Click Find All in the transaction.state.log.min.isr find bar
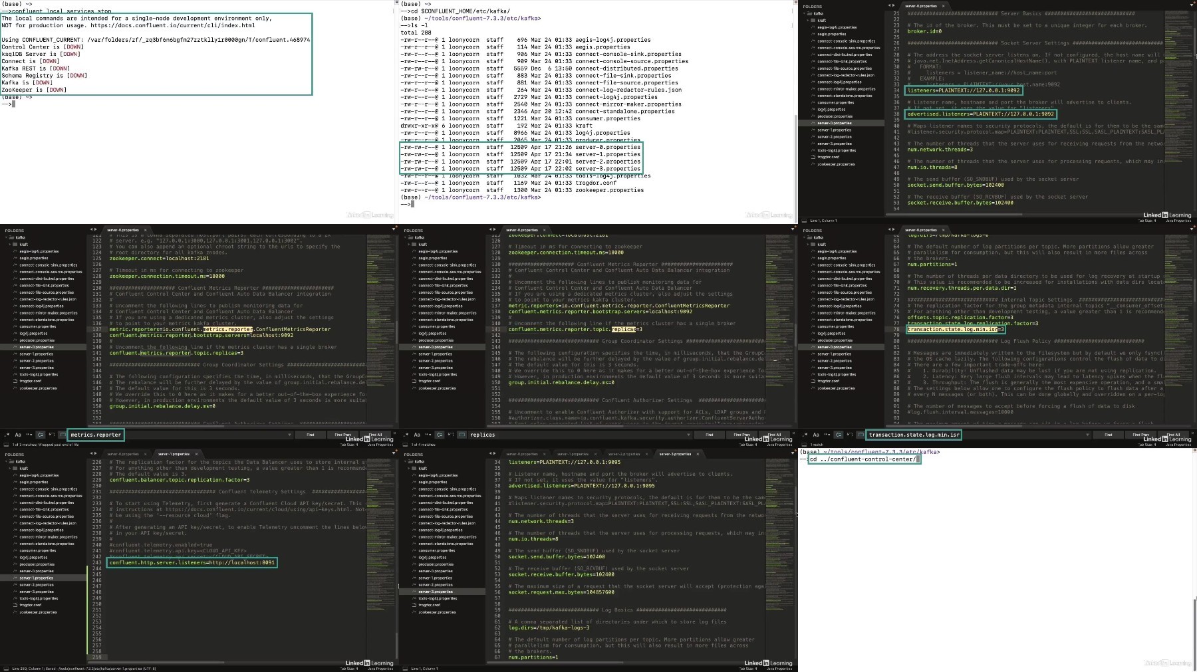Viewport: 1197px width, 672px height. pyautogui.click(x=1173, y=435)
